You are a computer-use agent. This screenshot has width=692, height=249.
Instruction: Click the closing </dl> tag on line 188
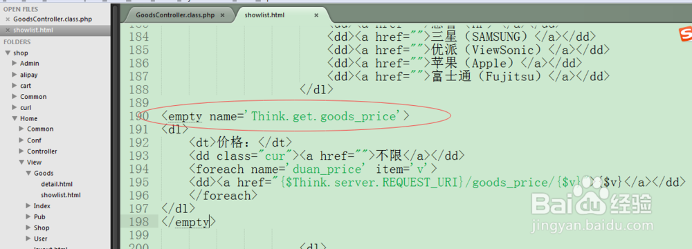[x=316, y=90]
